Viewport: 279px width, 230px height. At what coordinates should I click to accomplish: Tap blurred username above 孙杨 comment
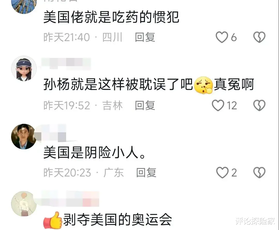coord(66,64)
